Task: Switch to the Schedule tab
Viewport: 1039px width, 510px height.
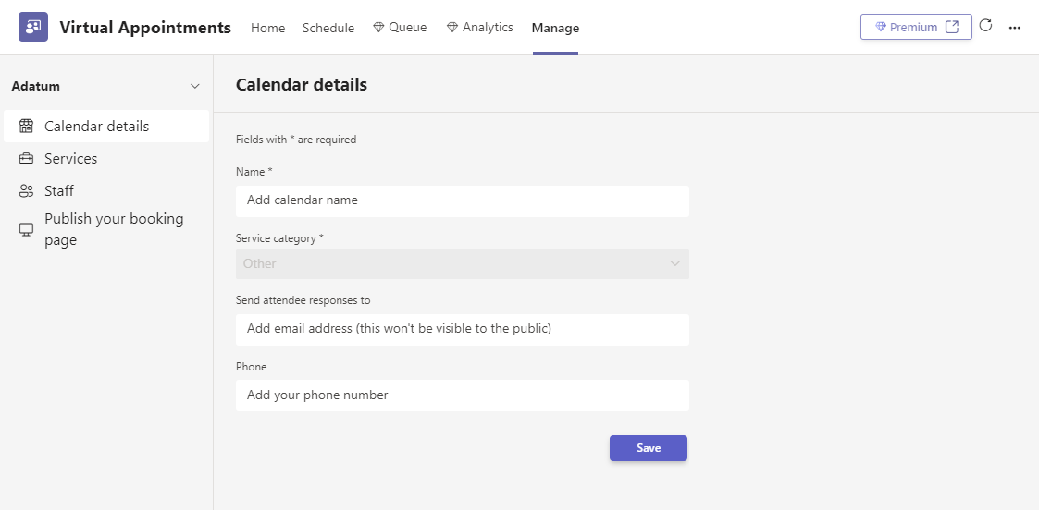Action: coord(328,28)
